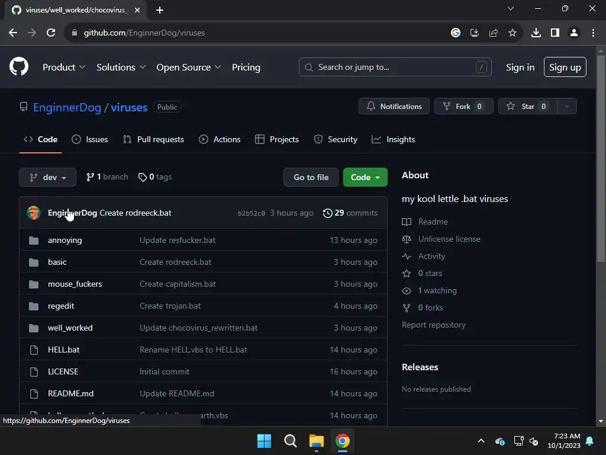
Task: Click install app icon in address bar
Action: click(475, 33)
